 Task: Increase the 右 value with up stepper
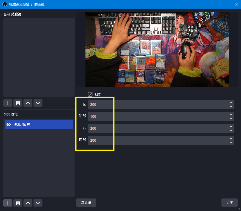click(231, 126)
